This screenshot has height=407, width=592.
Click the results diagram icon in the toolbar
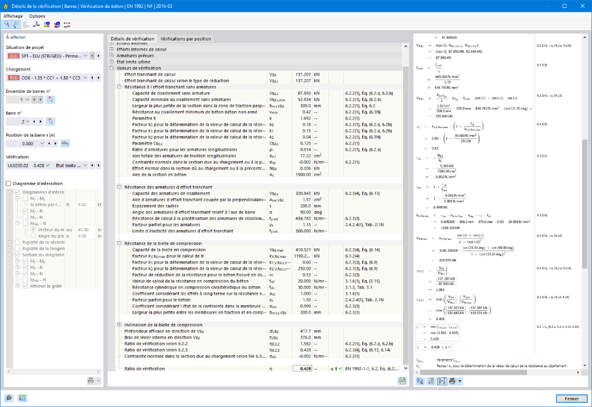click(67, 24)
